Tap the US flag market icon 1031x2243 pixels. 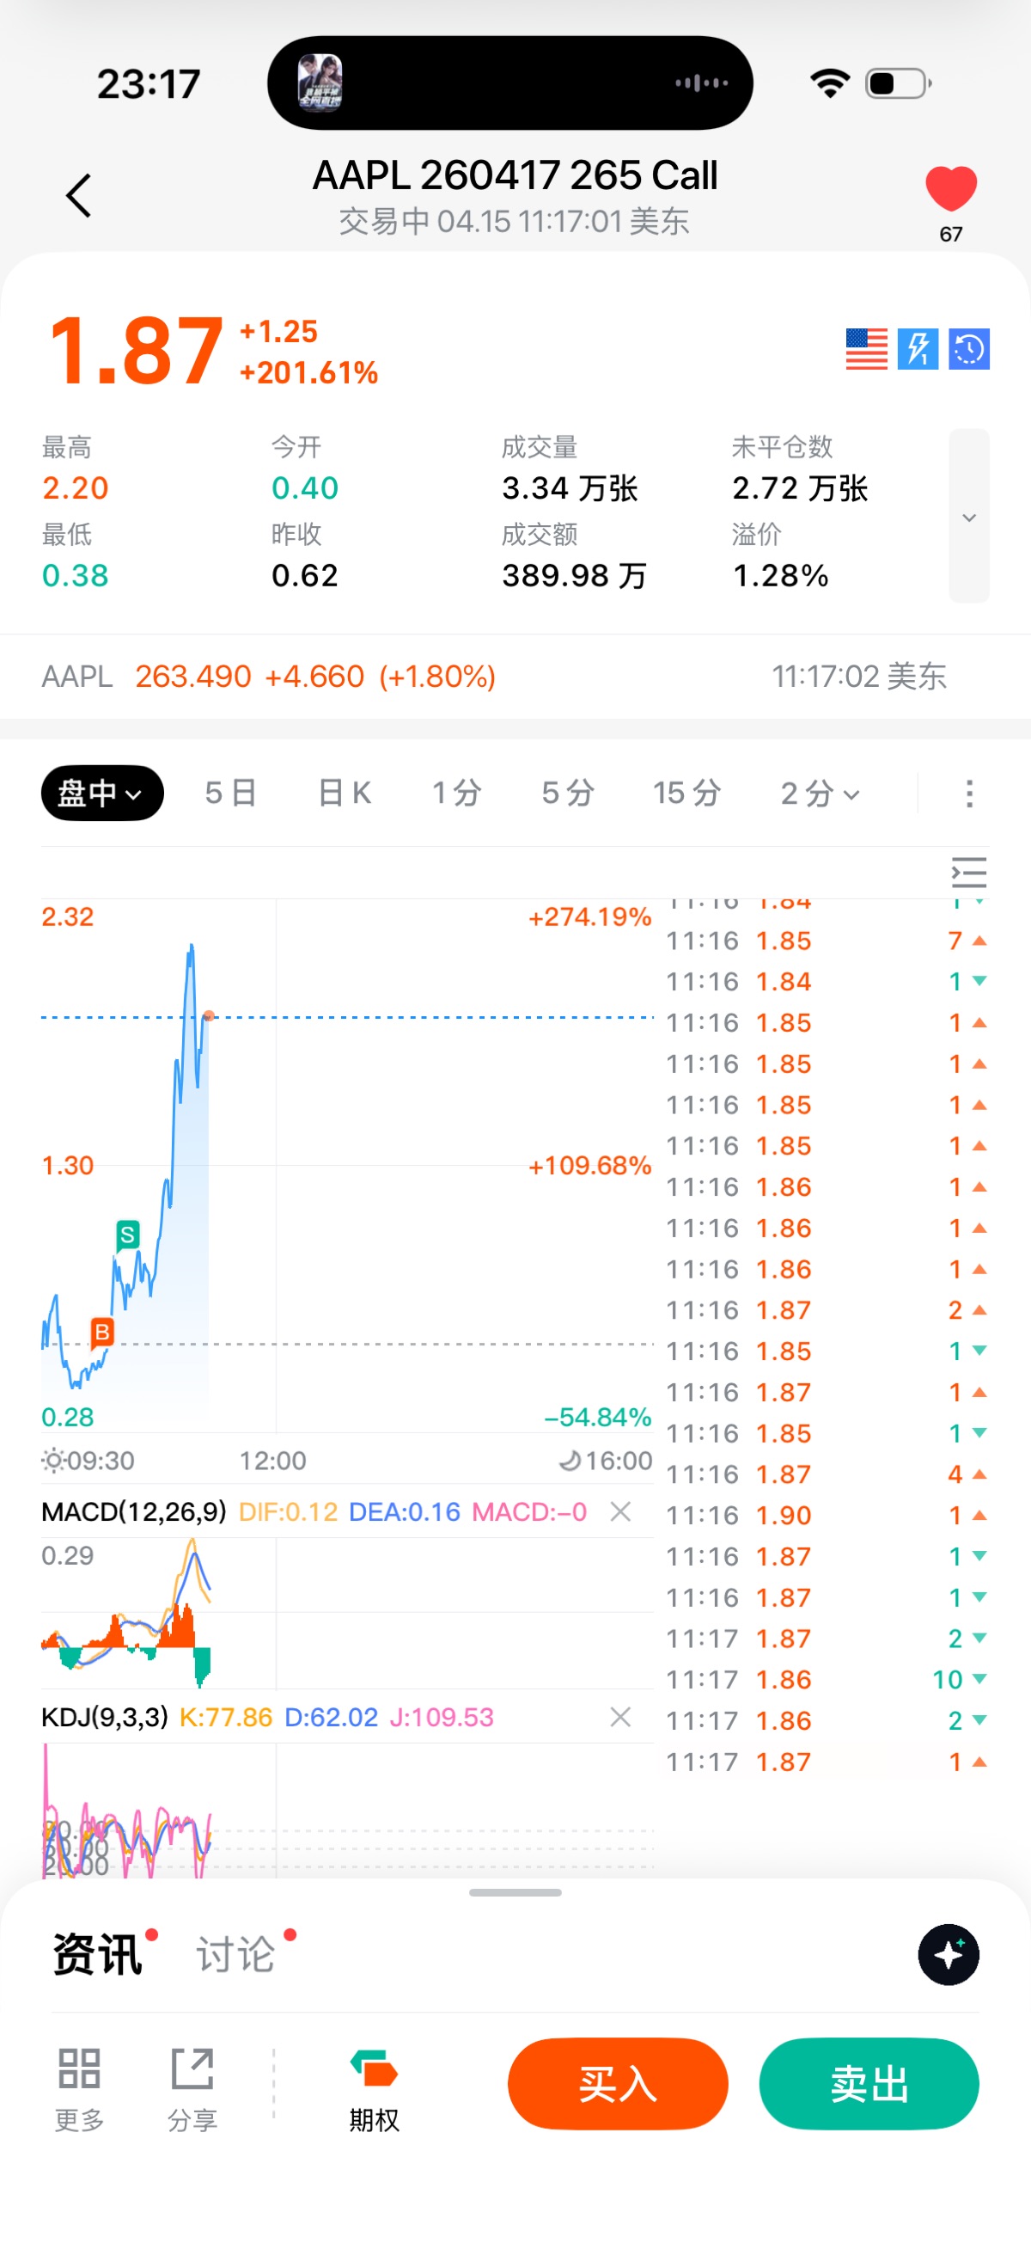coord(866,349)
